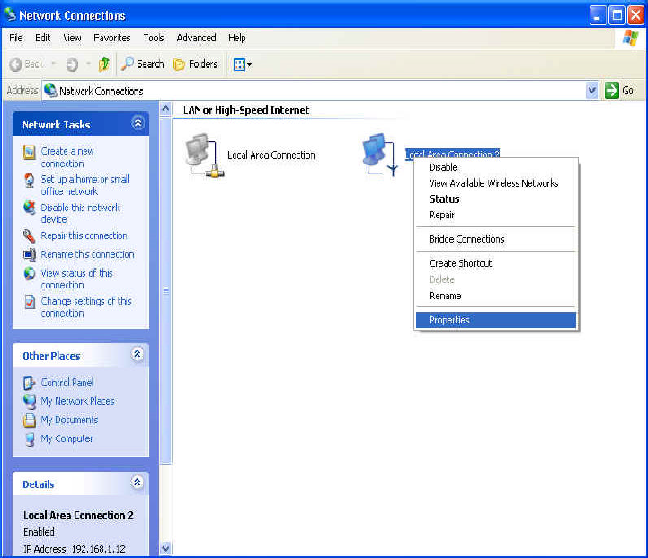Open the Advanced menu
The width and height of the screenshot is (648, 558).
[196, 38]
